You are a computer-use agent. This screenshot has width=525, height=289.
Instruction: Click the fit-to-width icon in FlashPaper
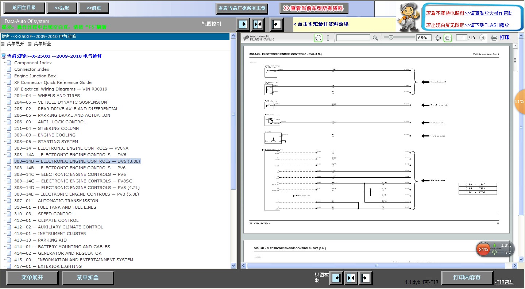pos(448,38)
